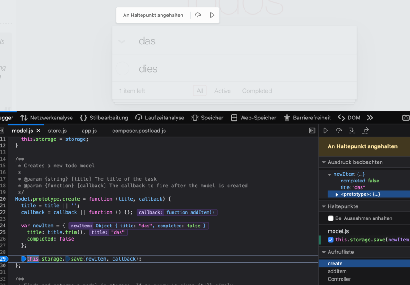
Task: Toggle all todos chevron on page
Action: (122, 41)
